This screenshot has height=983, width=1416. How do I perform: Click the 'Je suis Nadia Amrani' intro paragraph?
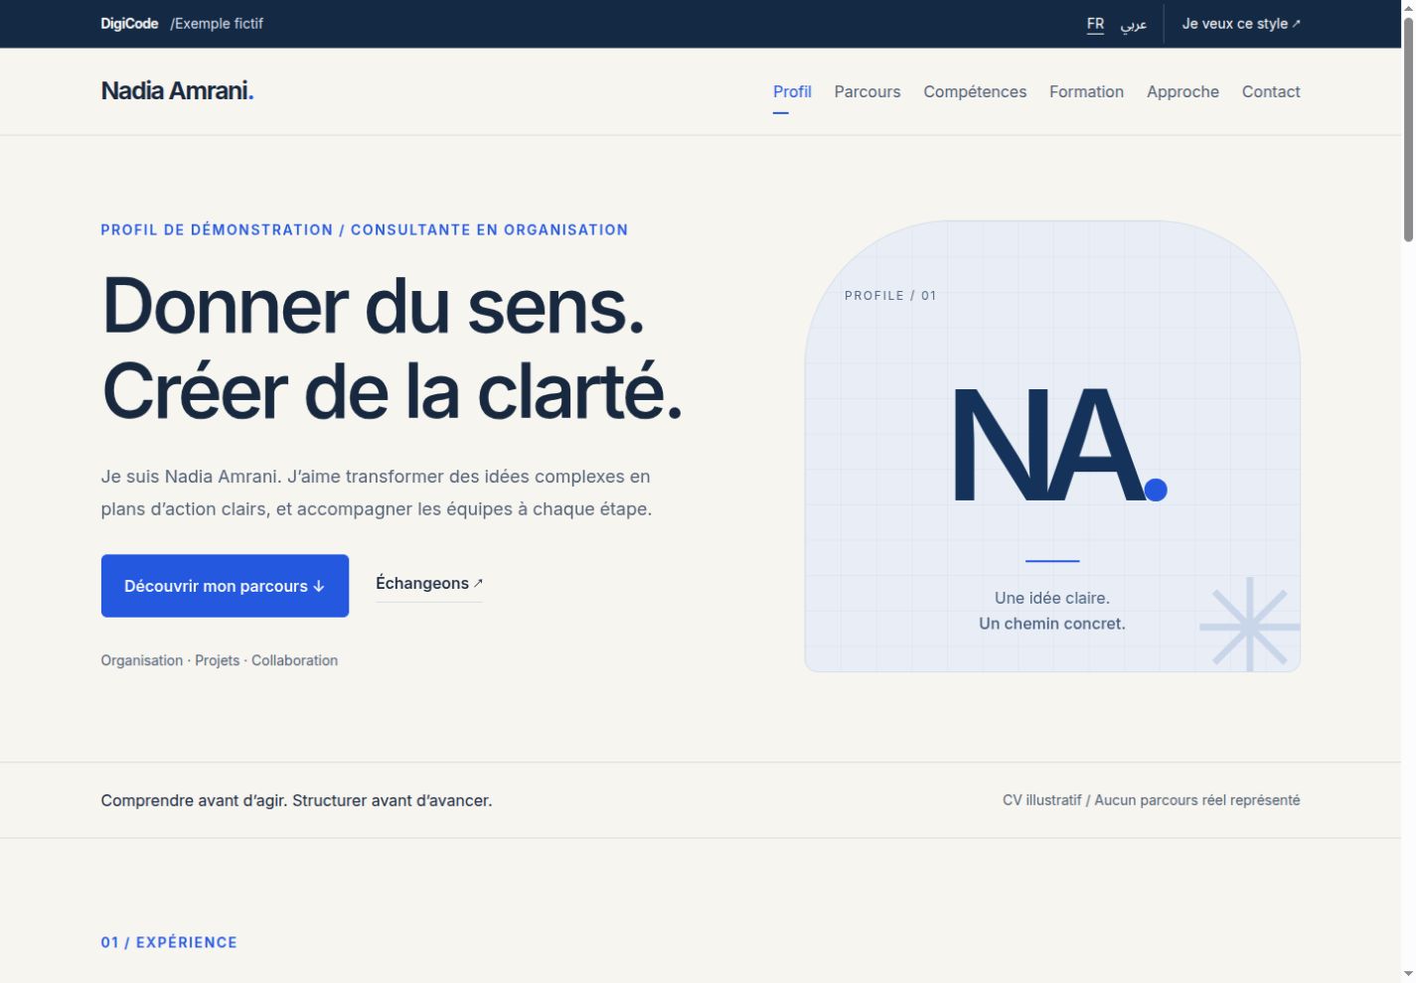pos(377,492)
